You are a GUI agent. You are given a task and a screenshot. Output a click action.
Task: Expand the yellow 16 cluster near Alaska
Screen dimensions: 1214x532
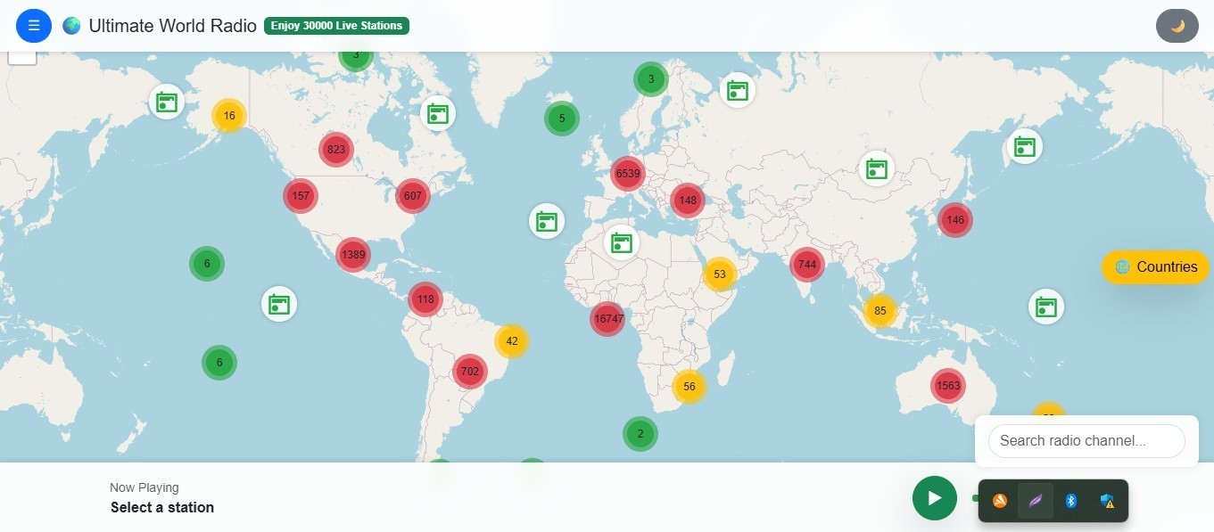(x=229, y=116)
